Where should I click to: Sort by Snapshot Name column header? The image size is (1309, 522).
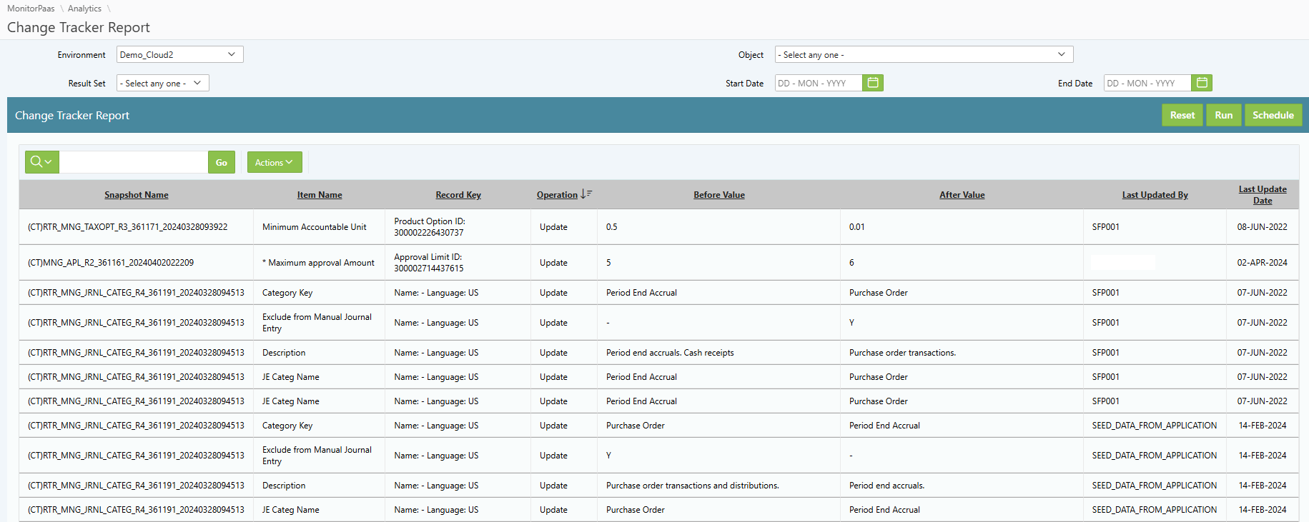pos(137,195)
